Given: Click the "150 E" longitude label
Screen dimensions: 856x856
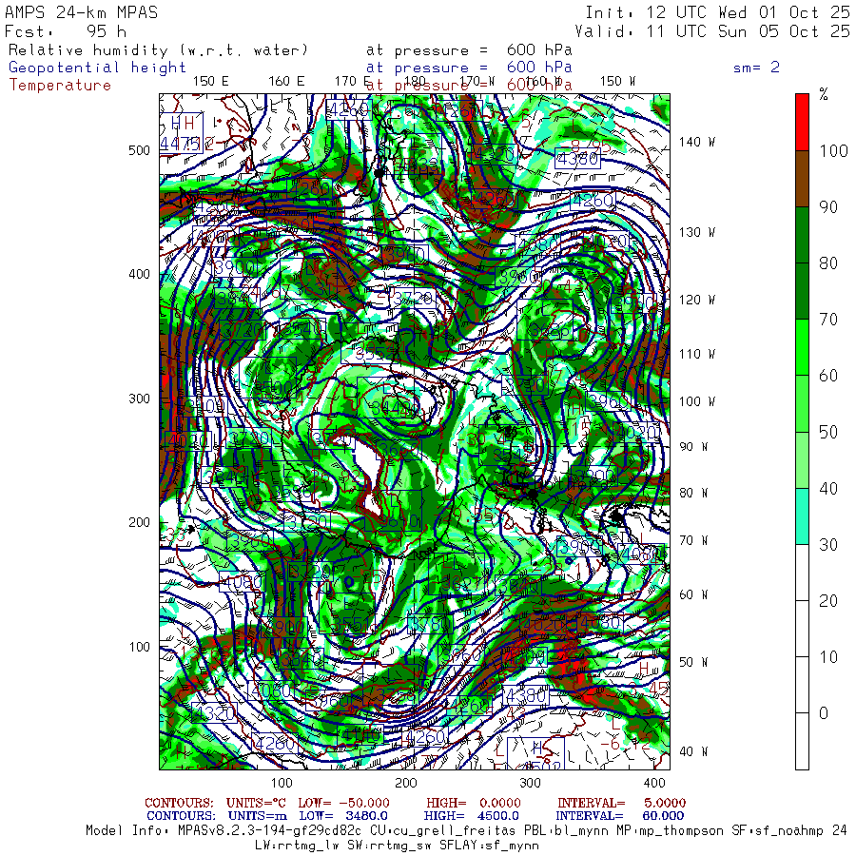Looking at the screenshot, I should pyautogui.click(x=210, y=81).
